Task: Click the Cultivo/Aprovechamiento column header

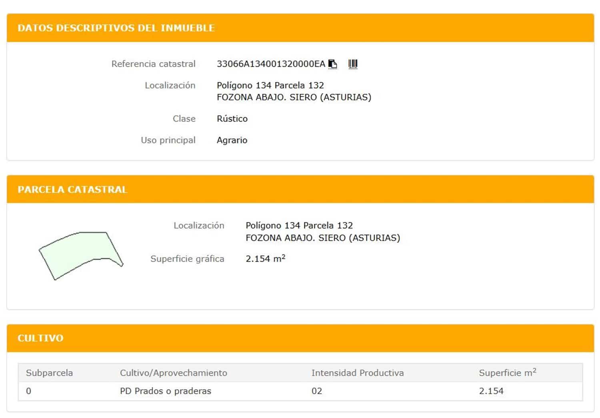Action: click(174, 372)
